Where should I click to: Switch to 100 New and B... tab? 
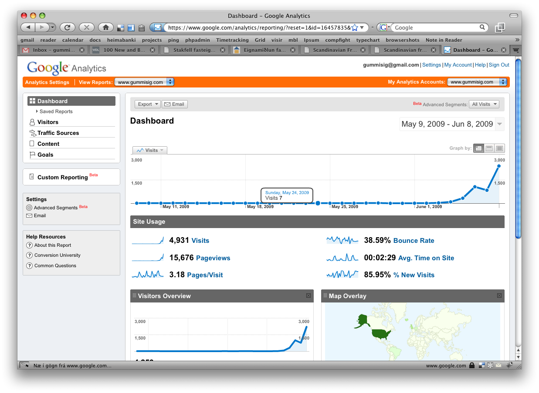124,50
